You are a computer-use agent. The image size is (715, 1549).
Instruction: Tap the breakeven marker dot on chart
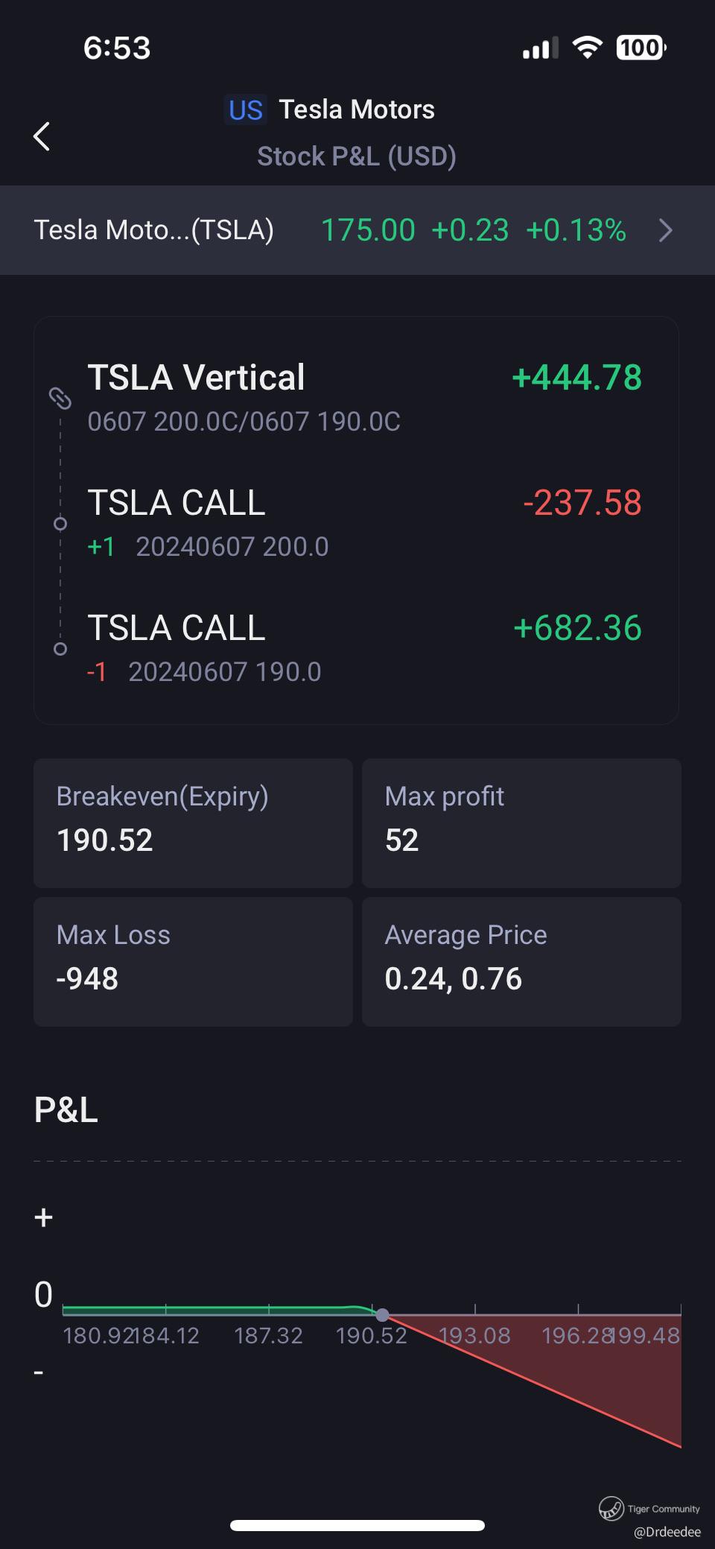pos(382,1315)
